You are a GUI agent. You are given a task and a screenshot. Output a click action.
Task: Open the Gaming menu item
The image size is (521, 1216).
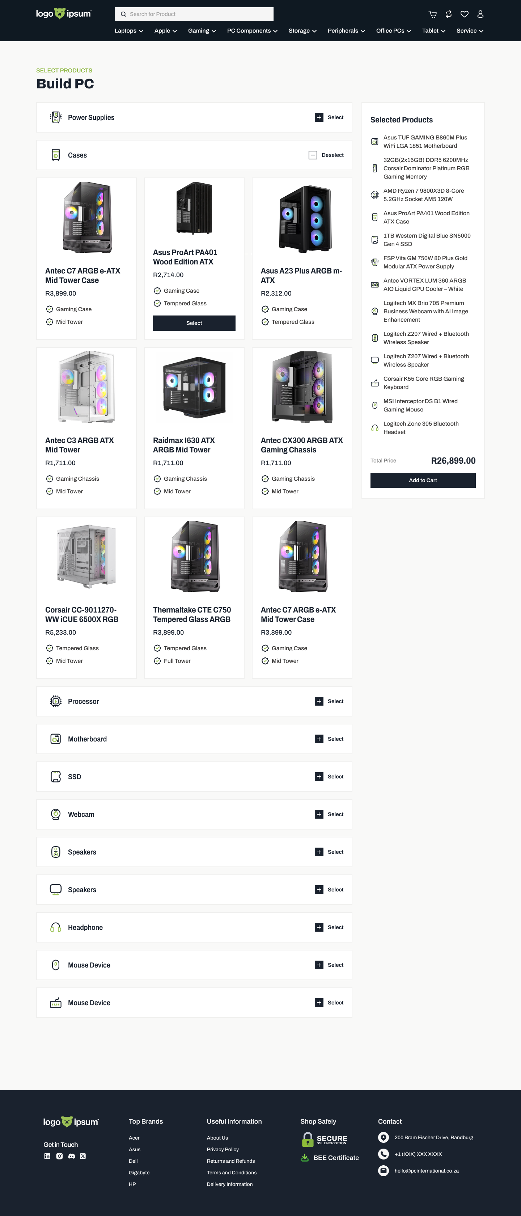202,31
